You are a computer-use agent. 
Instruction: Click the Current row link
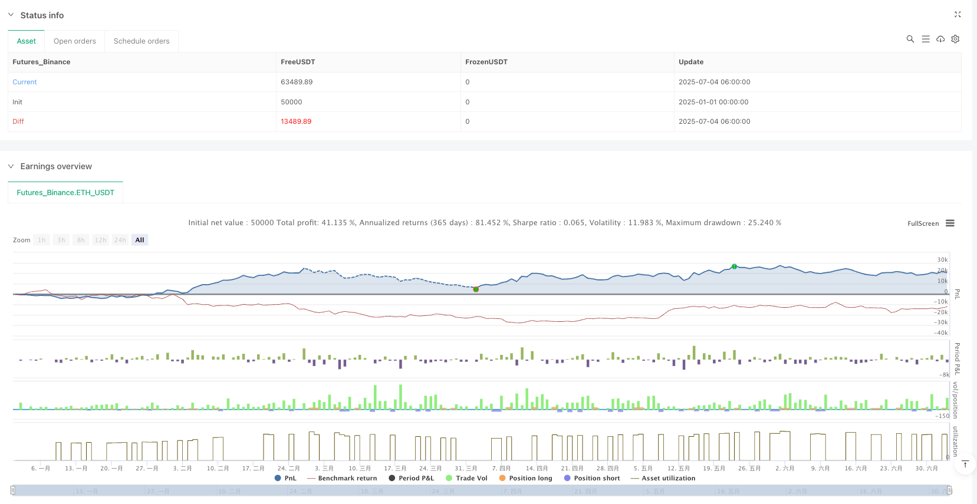click(25, 82)
